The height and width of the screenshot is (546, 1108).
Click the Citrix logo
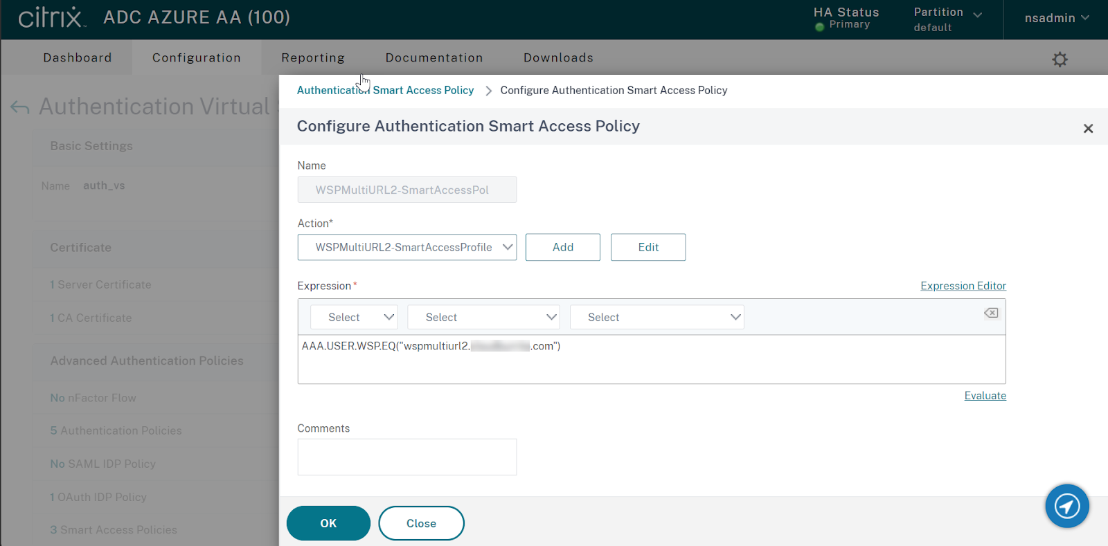point(52,17)
